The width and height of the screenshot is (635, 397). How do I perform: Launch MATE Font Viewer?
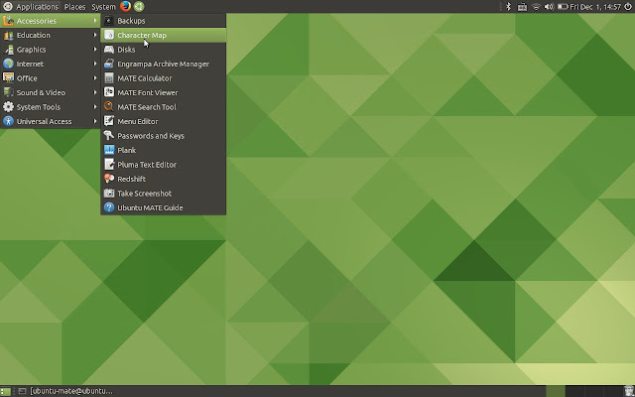coord(163,92)
